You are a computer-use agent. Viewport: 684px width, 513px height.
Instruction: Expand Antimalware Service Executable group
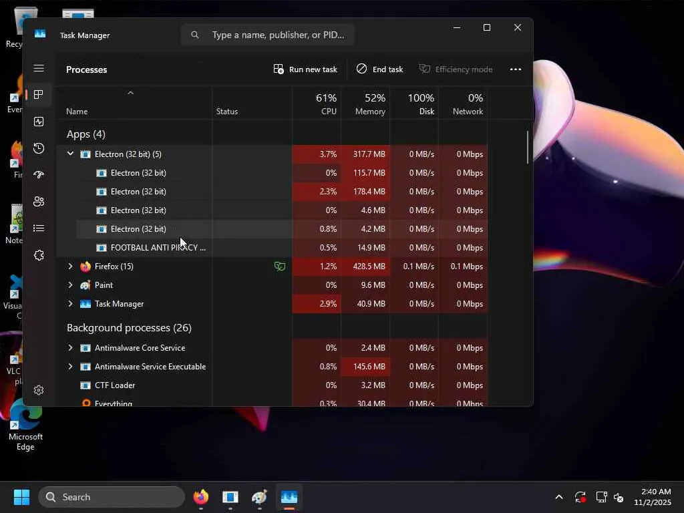pyautogui.click(x=70, y=367)
